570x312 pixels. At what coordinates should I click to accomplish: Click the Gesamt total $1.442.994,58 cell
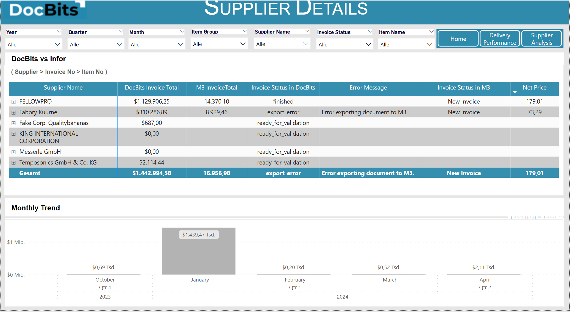[152, 173]
